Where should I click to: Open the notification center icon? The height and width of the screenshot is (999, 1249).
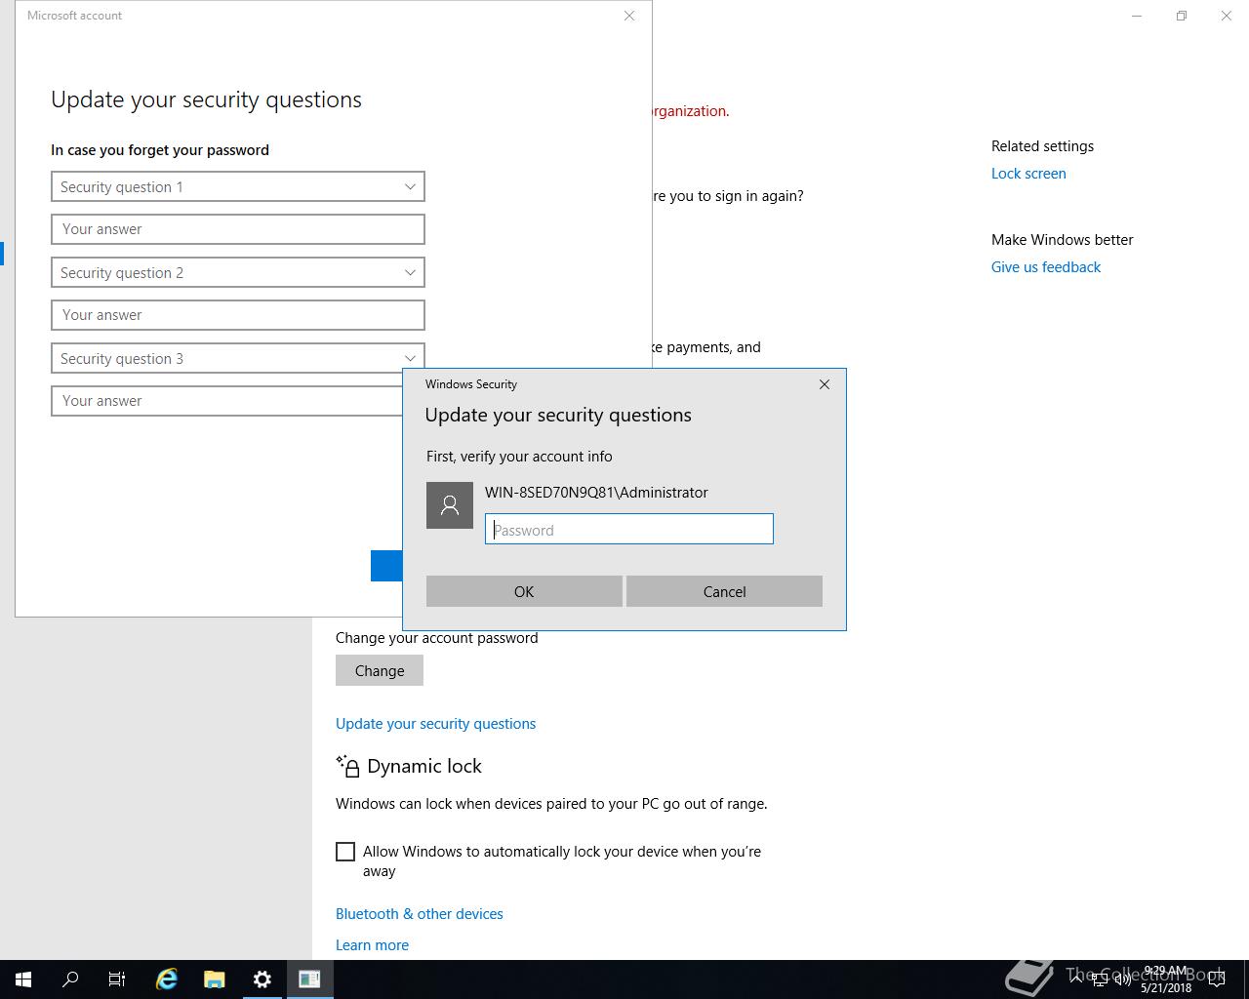point(1217,979)
